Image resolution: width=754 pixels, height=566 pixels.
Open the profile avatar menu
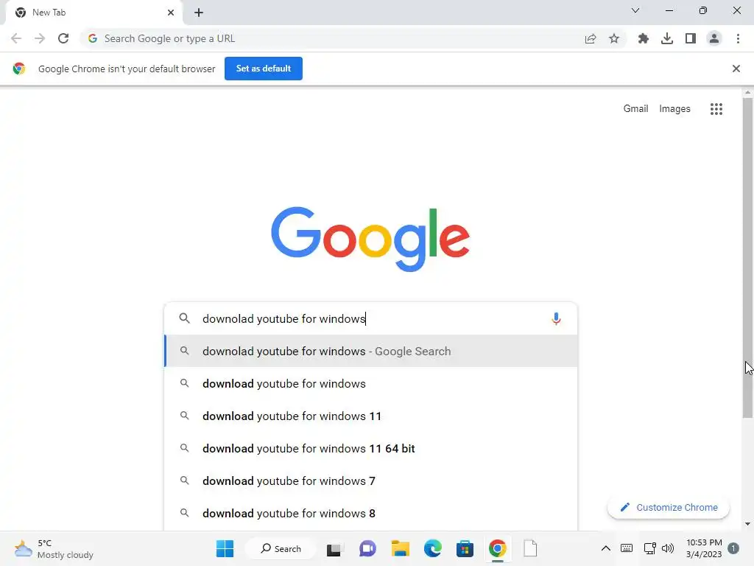click(x=714, y=38)
